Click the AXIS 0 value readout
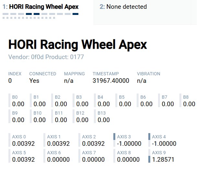205x175 pixels. click(23, 144)
